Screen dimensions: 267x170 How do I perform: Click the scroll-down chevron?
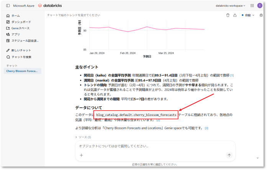click(258, 158)
